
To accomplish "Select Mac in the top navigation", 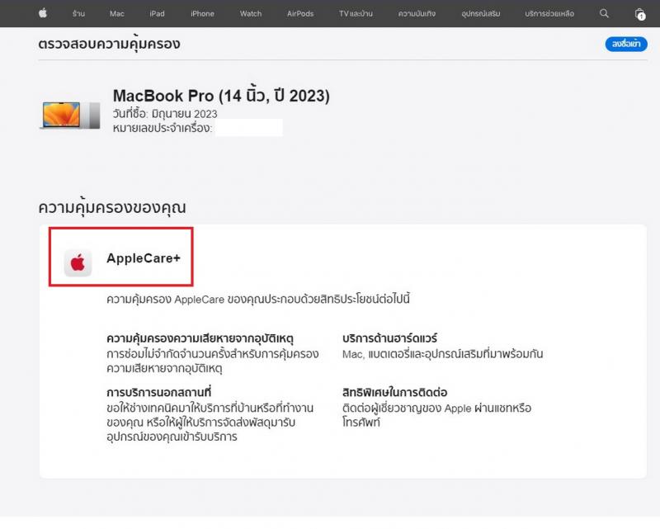I will [x=117, y=14].
